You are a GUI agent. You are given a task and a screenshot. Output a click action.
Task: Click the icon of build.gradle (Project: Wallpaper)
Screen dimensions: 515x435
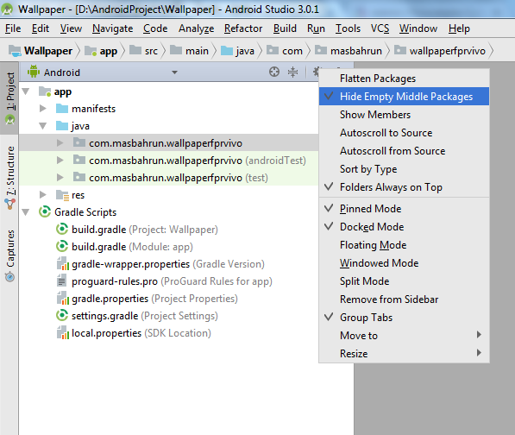pos(62,229)
